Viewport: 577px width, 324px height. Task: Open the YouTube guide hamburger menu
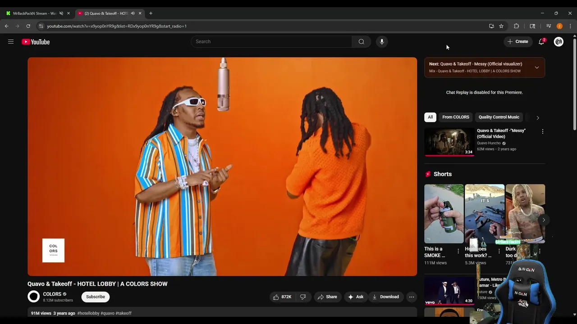pyautogui.click(x=11, y=42)
